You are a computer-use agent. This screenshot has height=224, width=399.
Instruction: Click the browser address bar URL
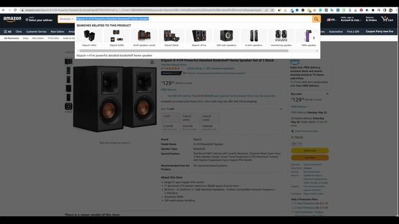point(144,10)
